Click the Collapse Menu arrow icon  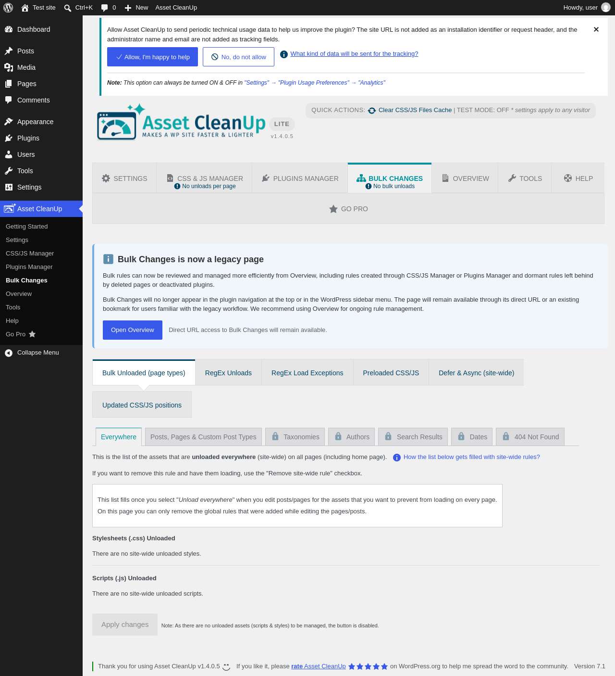tap(9, 353)
